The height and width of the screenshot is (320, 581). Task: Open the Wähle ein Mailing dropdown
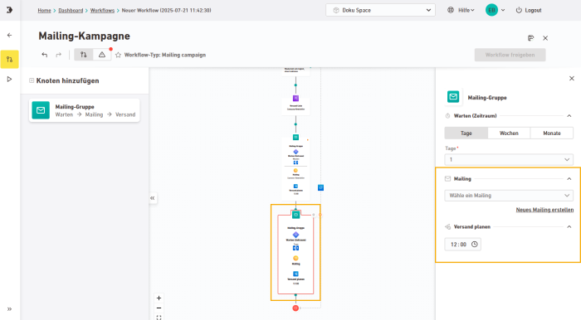509,196
